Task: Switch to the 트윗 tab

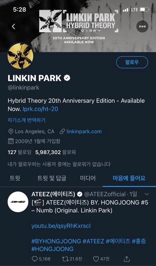Action: coord(15,178)
